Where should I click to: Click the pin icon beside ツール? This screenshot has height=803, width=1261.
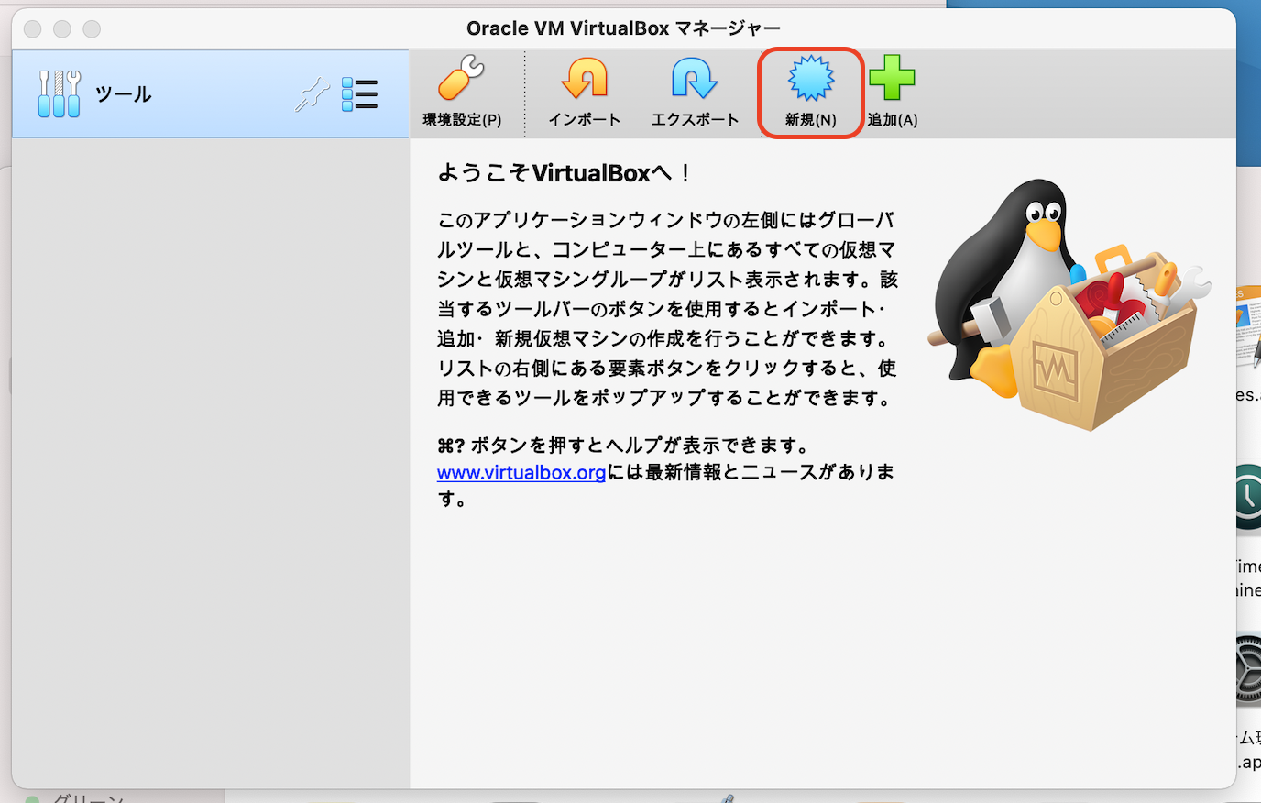(x=313, y=93)
